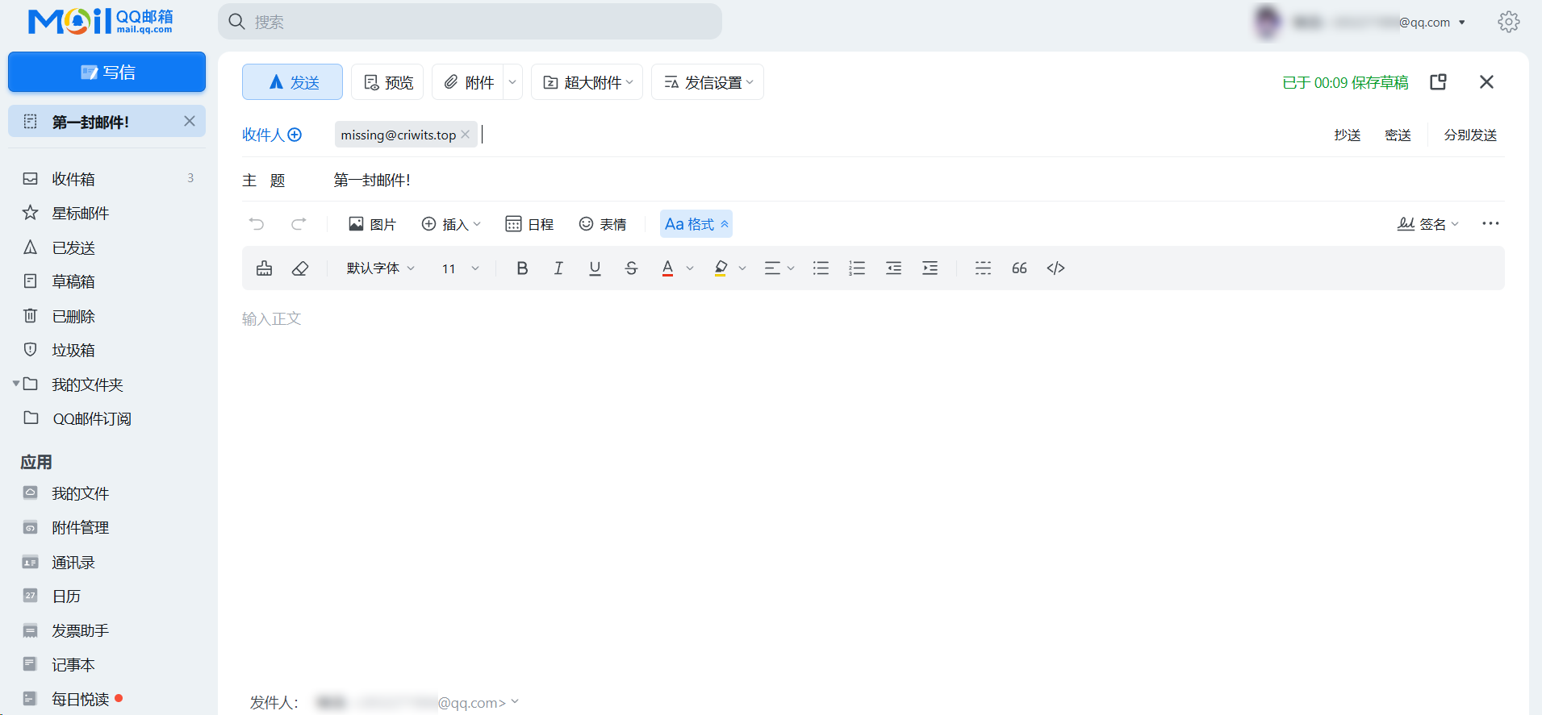Open the HTML source code view
The height and width of the screenshot is (715, 1542).
click(x=1055, y=268)
